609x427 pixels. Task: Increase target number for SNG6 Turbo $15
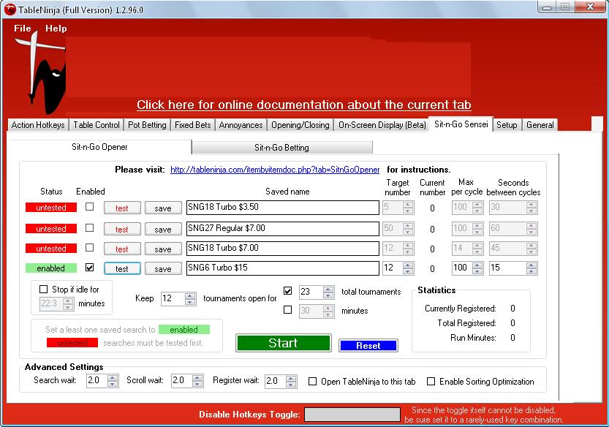tap(408, 265)
